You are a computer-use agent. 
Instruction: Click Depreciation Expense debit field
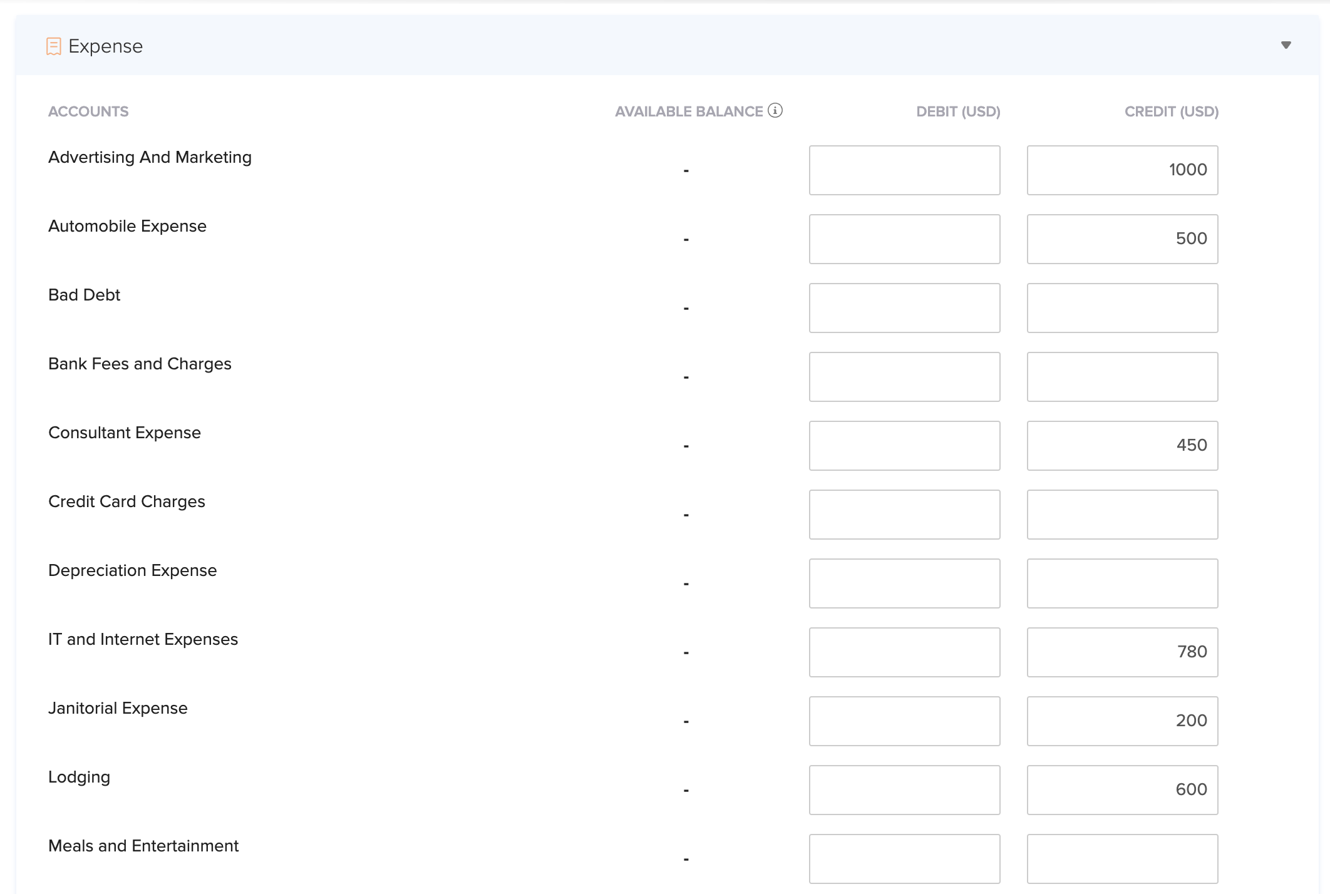[x=904, y=583]
